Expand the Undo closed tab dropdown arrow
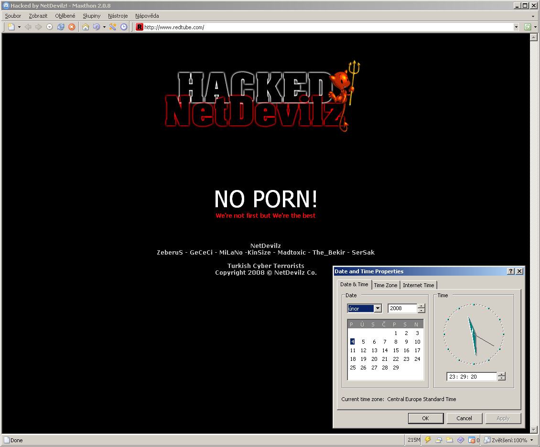The width and height of the screenshot is (540, 447). pos(104,27)
